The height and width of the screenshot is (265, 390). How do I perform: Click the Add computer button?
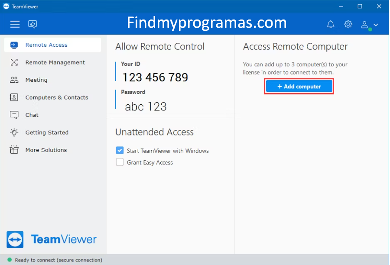(x=299, y=86)
